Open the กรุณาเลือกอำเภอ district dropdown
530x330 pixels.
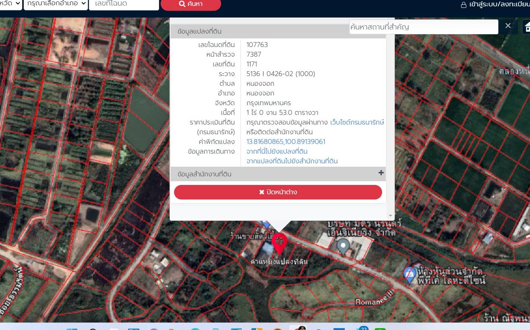click(x=56, y=4)
